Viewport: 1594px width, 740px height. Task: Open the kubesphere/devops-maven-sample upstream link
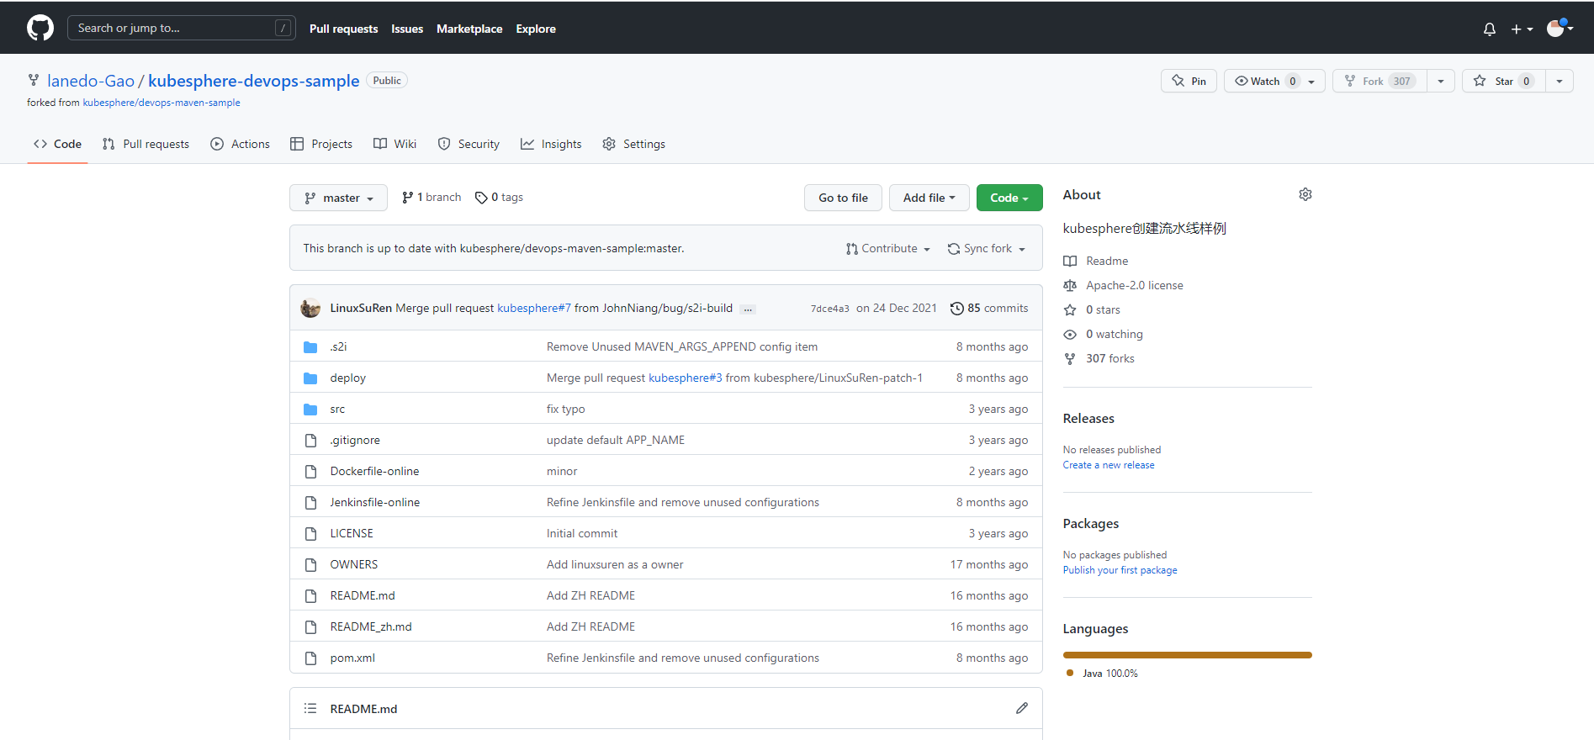tap(162, 103)
